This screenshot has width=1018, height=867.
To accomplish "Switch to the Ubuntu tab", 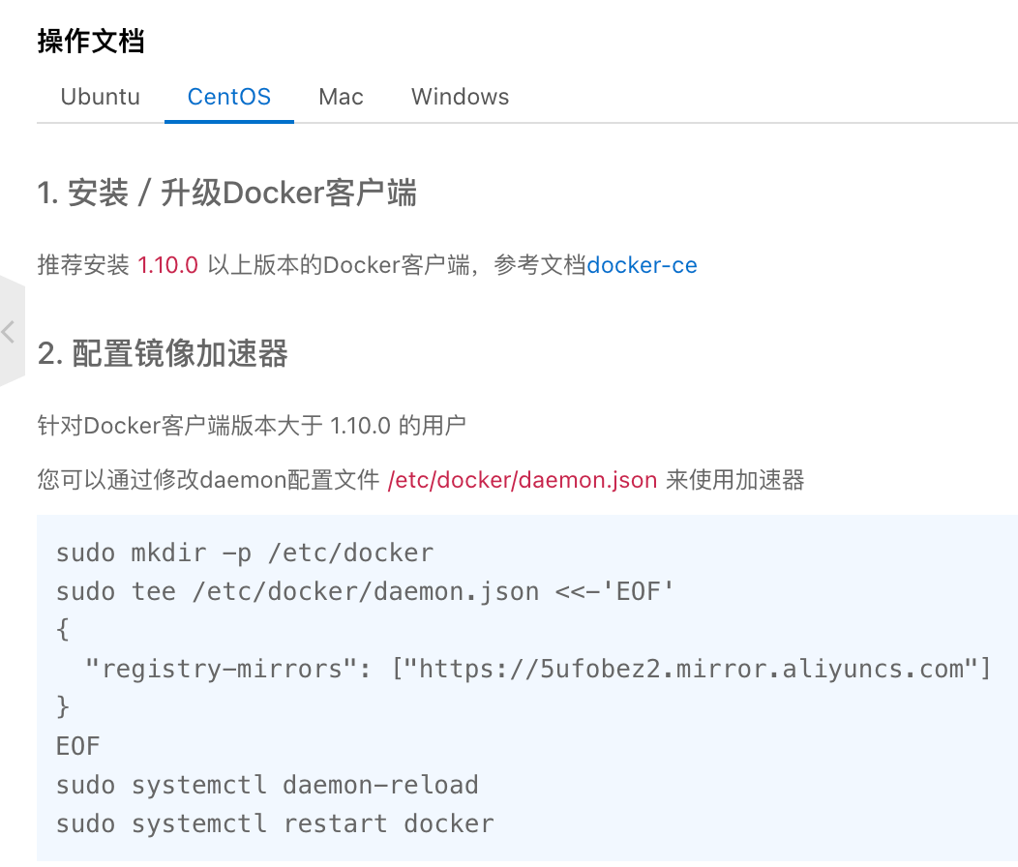I will point(100,97).
